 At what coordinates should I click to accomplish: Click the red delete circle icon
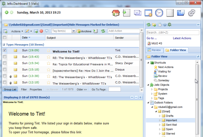tap(41, 31)
